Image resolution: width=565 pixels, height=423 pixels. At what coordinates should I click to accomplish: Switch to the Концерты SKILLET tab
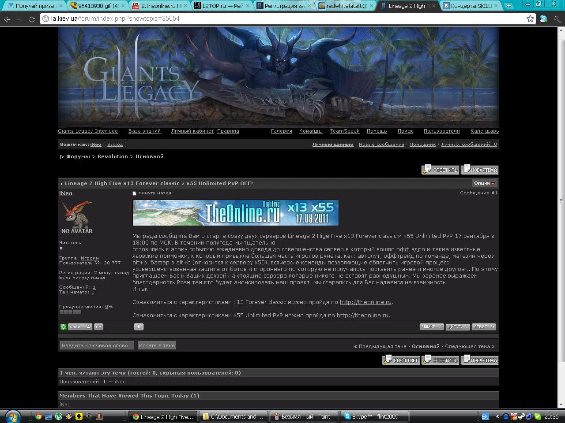(x=471, y=6)
